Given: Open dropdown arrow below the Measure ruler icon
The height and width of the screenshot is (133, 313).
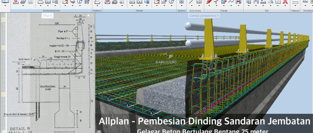Looking at the screenshot, I should tap(295, 6).
